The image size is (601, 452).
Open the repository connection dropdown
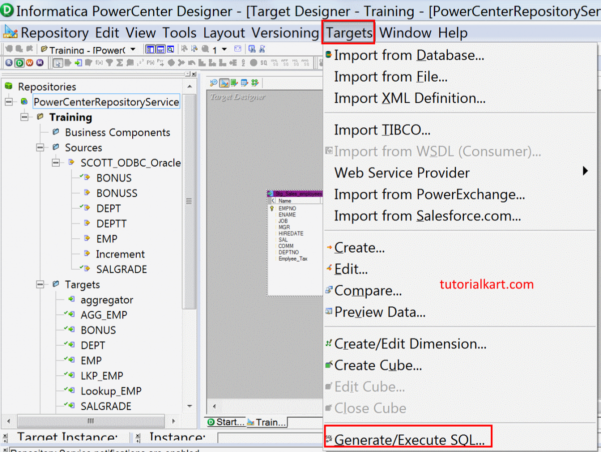coord(132,49)
